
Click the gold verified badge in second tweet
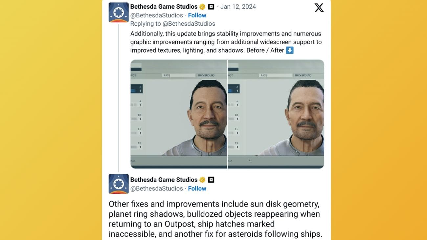click(x=203, y=180)
